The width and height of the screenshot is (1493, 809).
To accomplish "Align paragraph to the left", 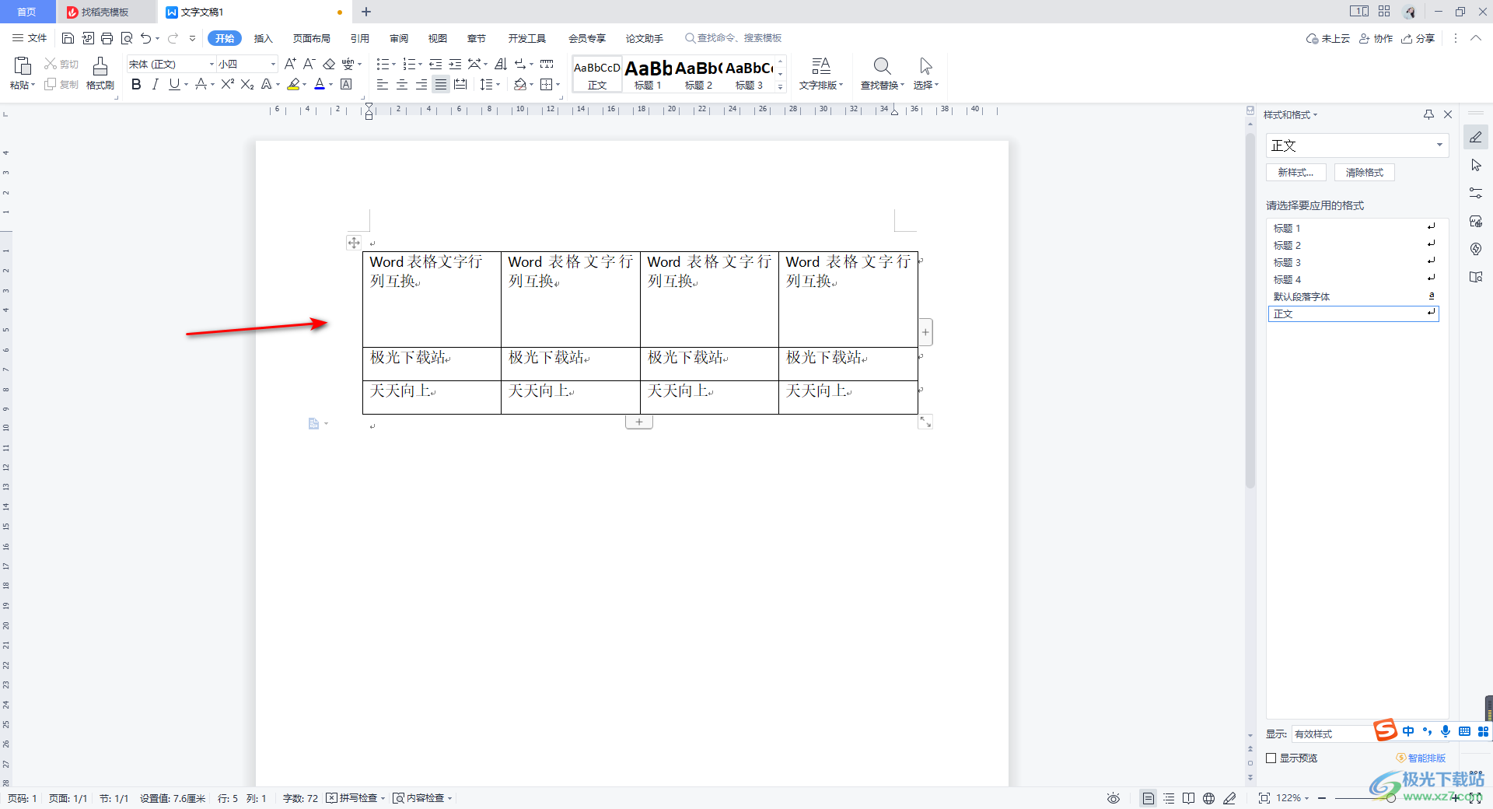I will pyautogui.click(x=383, y=85).
